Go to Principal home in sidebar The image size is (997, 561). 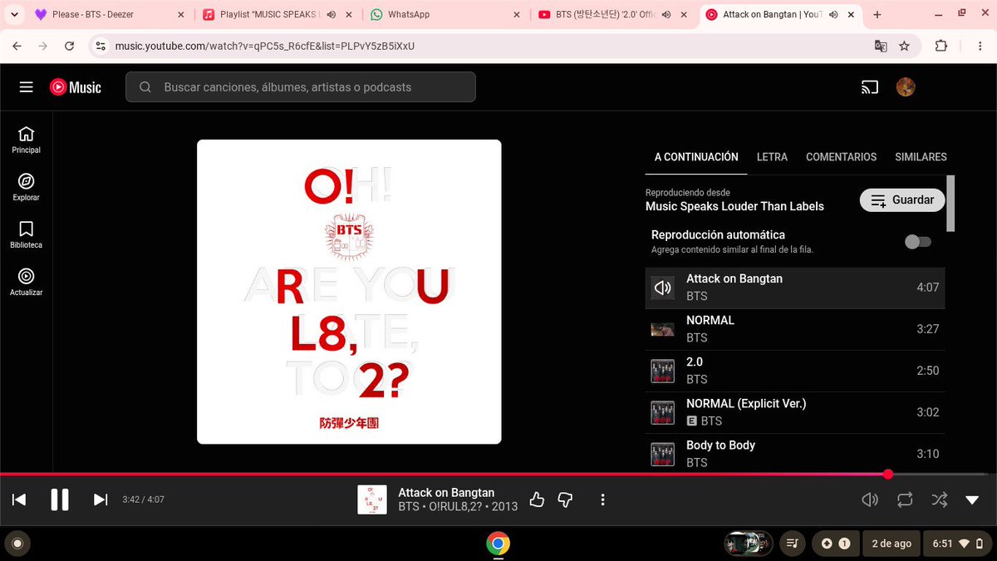click(x=26, y=140)
